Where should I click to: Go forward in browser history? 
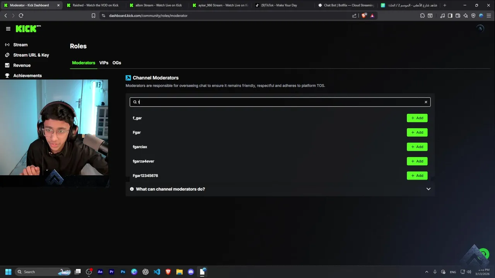click(x=13, y=15)
